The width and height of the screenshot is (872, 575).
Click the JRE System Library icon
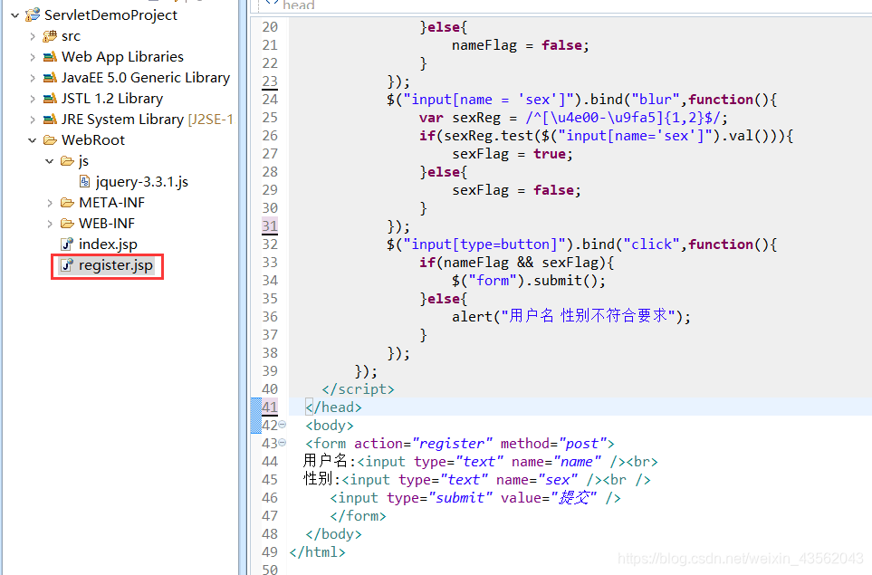50,120
